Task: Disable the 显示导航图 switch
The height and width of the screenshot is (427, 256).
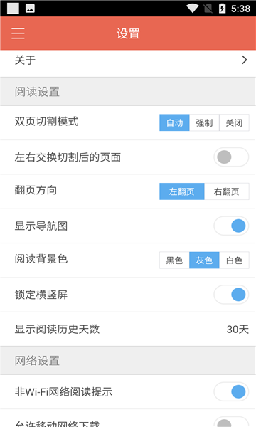Action: tap(231, 226)
